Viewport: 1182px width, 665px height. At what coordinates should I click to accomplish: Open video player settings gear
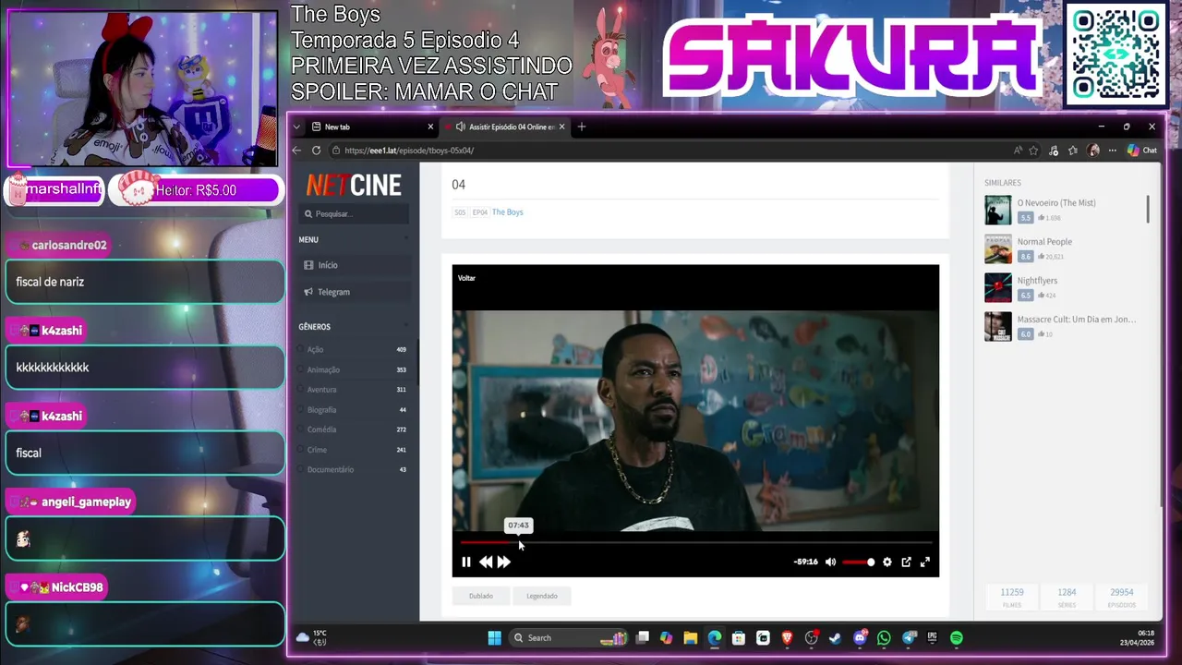pyautogui.click(x=887, y=562)
